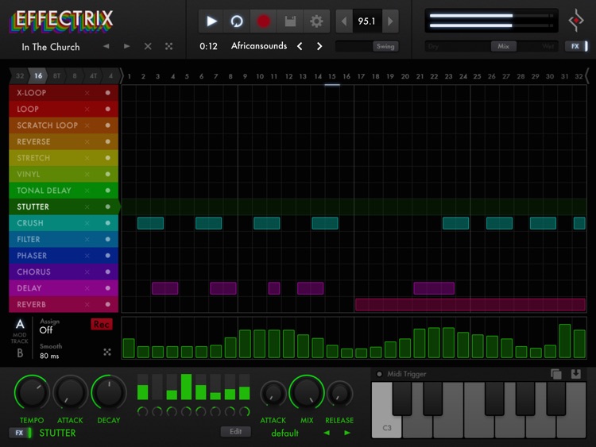Image resolution: width=596 pixels, height=447 pixels.
Task: Go to previous preset beside In The Church
Action: (x=106, y=46)
